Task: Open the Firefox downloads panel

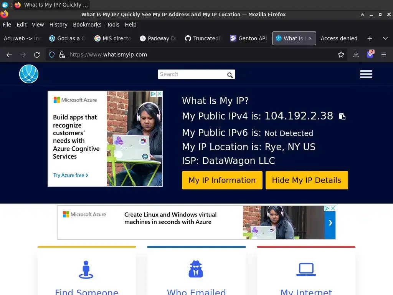Action: (356, 55)
